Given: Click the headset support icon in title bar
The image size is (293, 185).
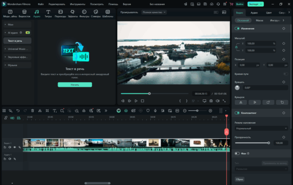Looking at the screenshot, I should [218, 4].
